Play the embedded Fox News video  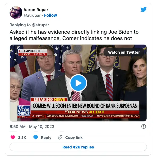(x=78, y=83)
